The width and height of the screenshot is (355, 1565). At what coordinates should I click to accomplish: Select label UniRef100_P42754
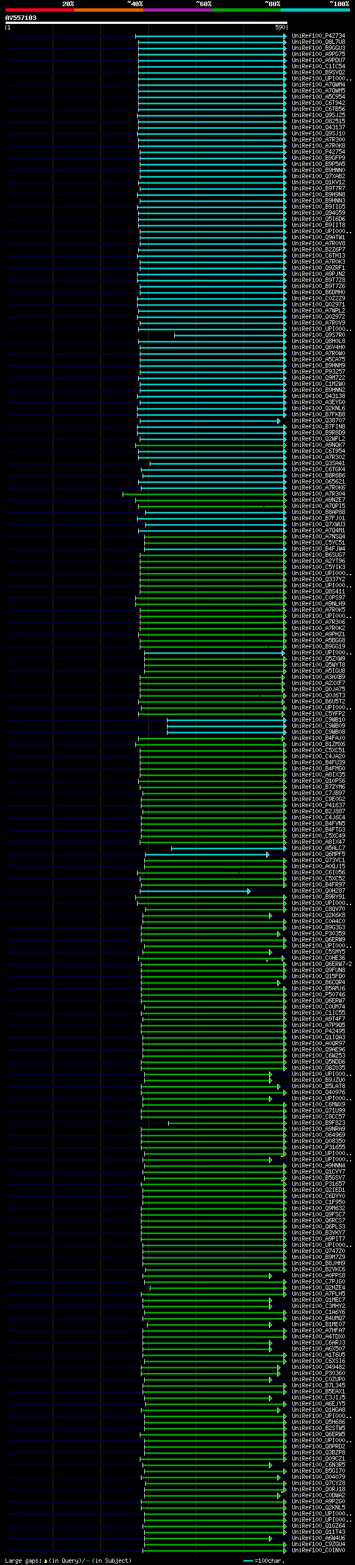[x=318, y=152]
